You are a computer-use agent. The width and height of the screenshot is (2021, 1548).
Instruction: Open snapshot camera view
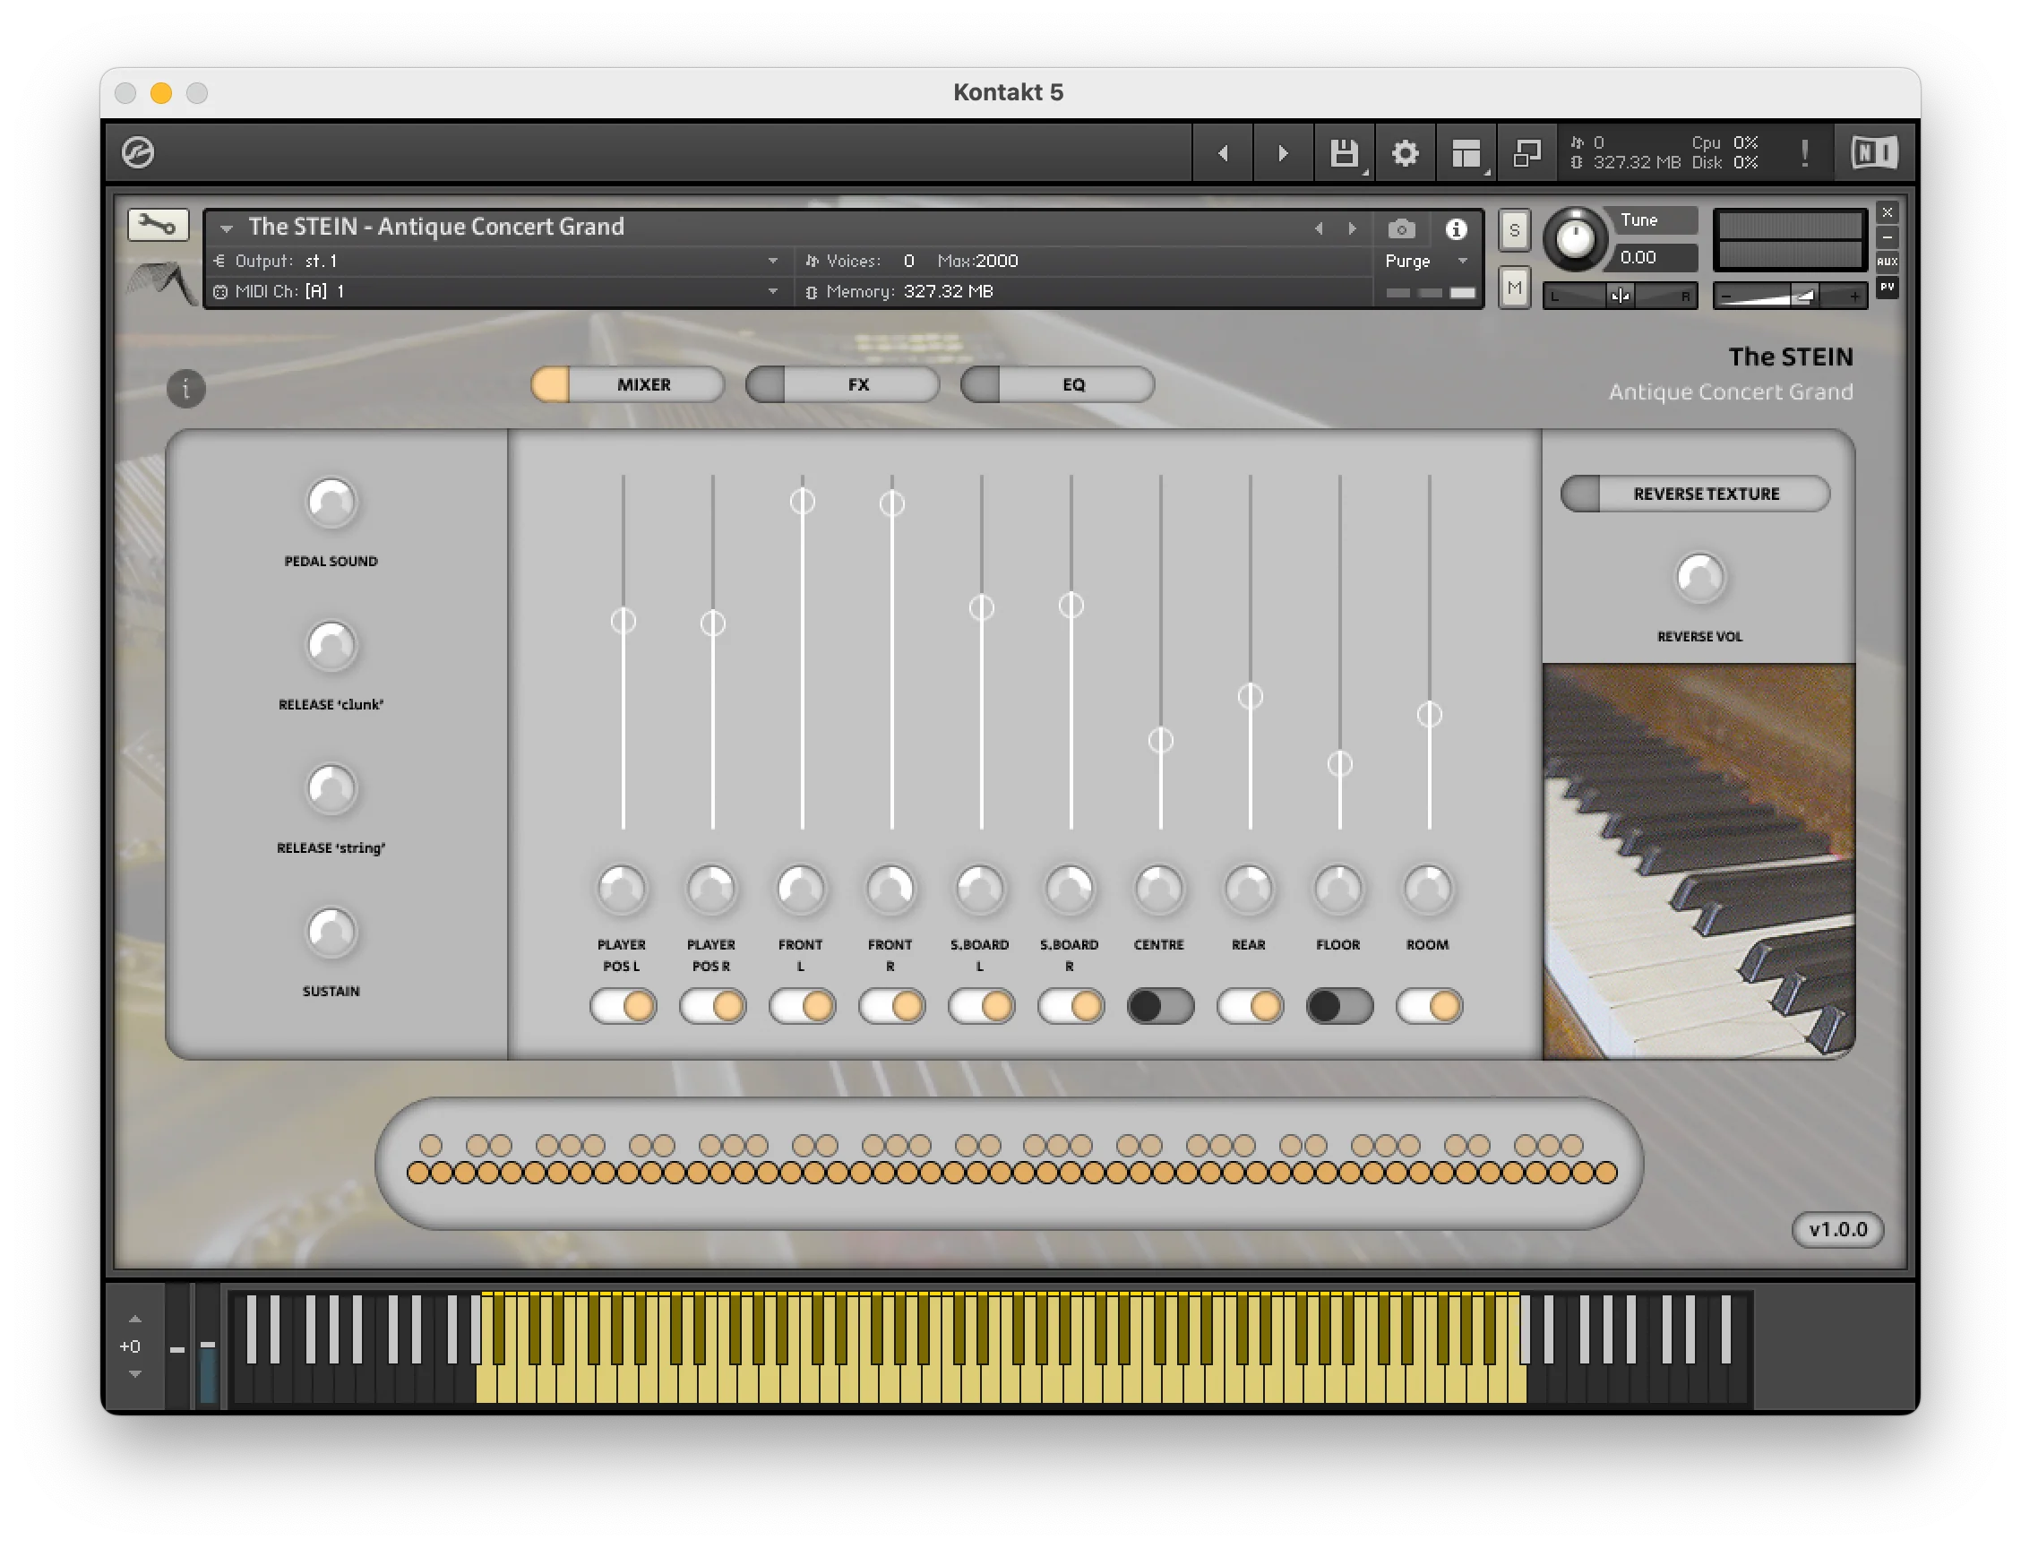(1401, 228)
